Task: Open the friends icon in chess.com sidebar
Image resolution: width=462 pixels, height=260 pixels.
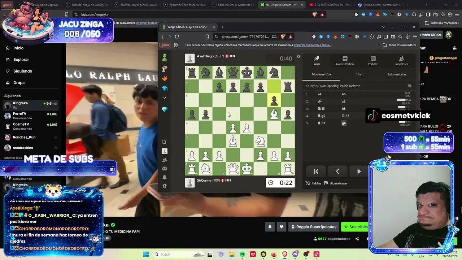Action: coord(165,160)
